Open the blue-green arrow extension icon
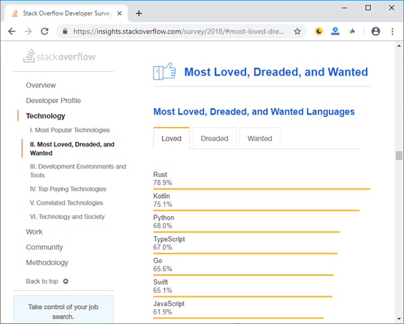Viewport: 404px width, 324px height. coord(352,32)
